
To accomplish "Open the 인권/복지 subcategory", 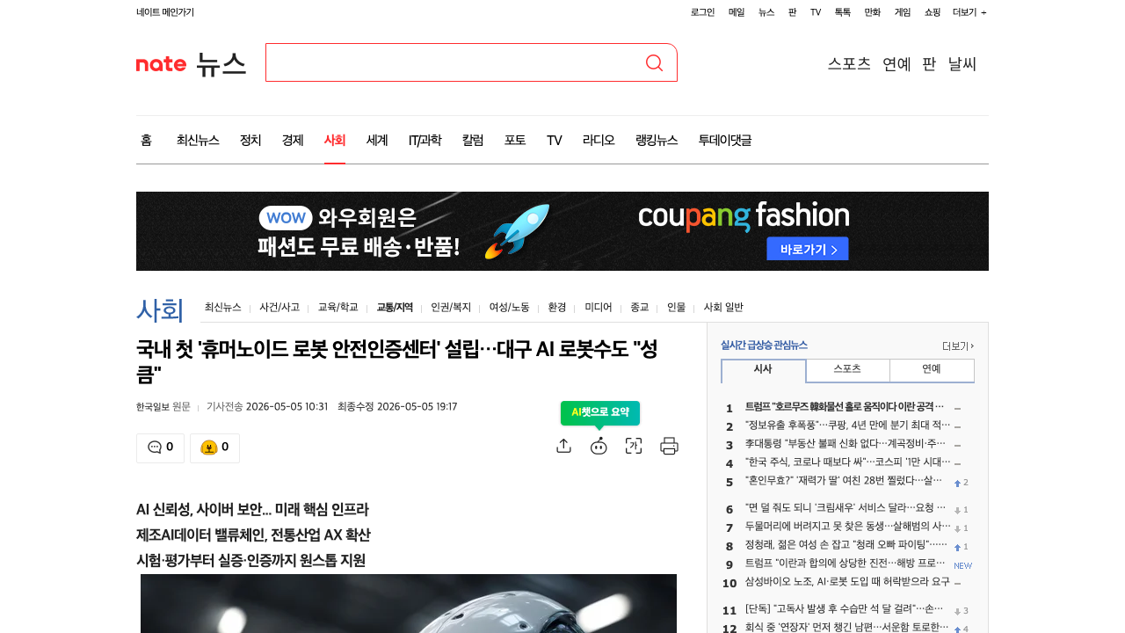I will click(x=451, y=307).
